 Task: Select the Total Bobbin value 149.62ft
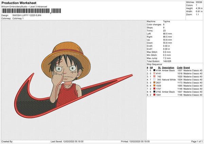167,61
